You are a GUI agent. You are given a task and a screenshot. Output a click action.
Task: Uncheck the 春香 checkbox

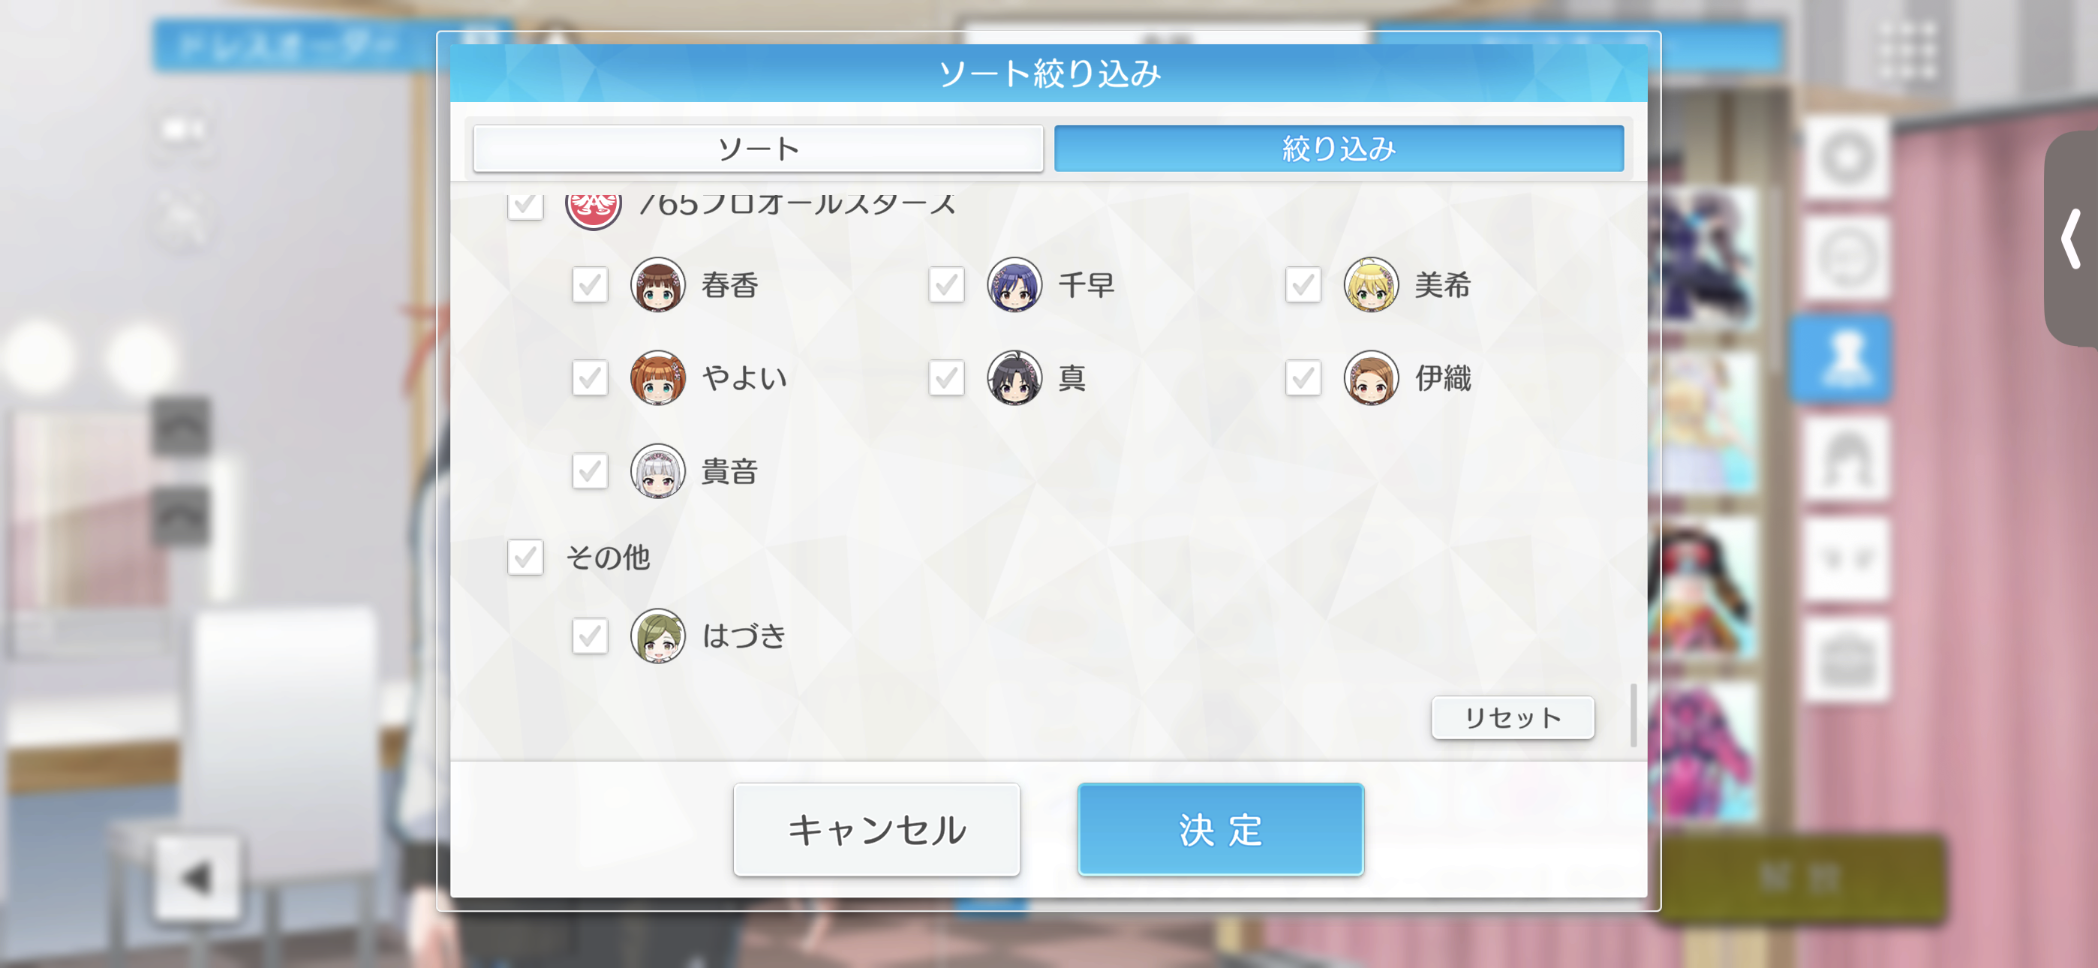(590, 285)
